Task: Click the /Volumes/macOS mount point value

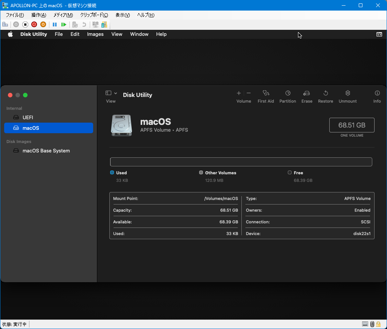Action: (221, 198)
